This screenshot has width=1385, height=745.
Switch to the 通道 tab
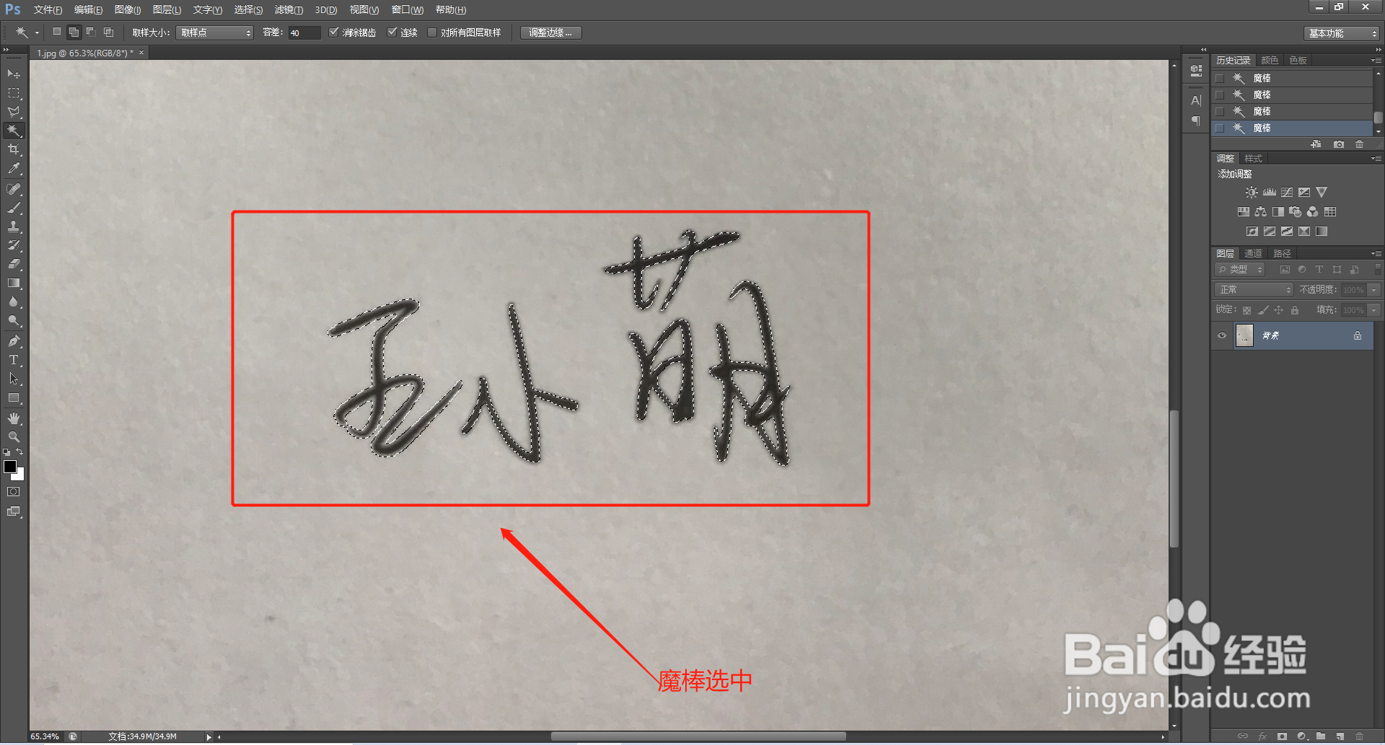point(1253,253)
